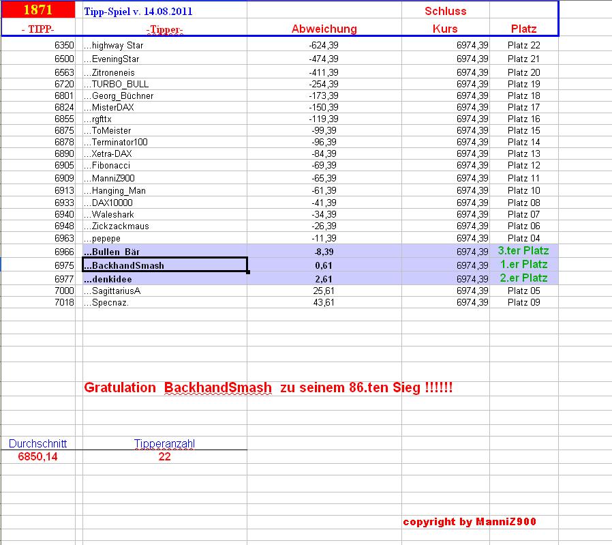
Task: Click the green 3.ter Platz cell
Action: click(523, 251)
